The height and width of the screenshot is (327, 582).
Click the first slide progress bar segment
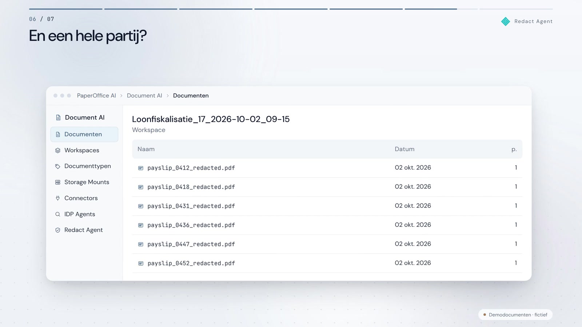[x=66, y=9]
